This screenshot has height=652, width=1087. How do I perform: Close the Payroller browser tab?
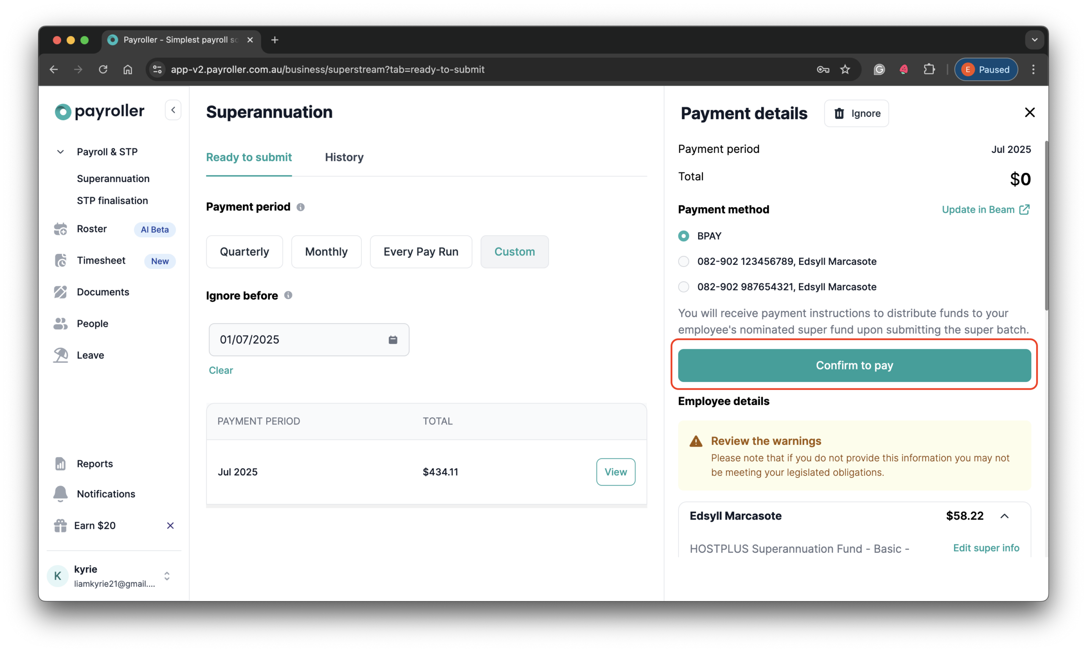pos(250,40)
